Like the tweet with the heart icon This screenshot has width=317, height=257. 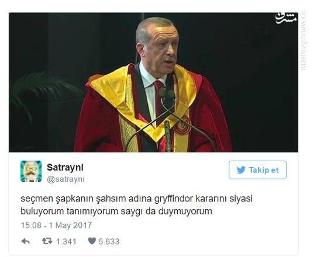point(92,241)
